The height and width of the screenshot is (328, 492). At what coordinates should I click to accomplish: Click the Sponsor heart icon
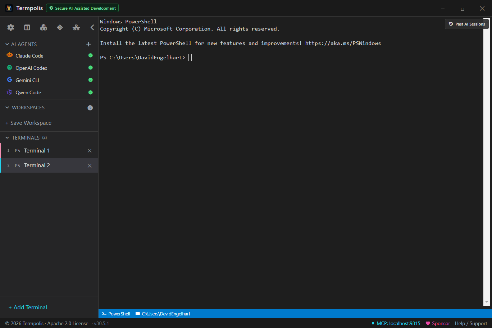click(428, 323)
